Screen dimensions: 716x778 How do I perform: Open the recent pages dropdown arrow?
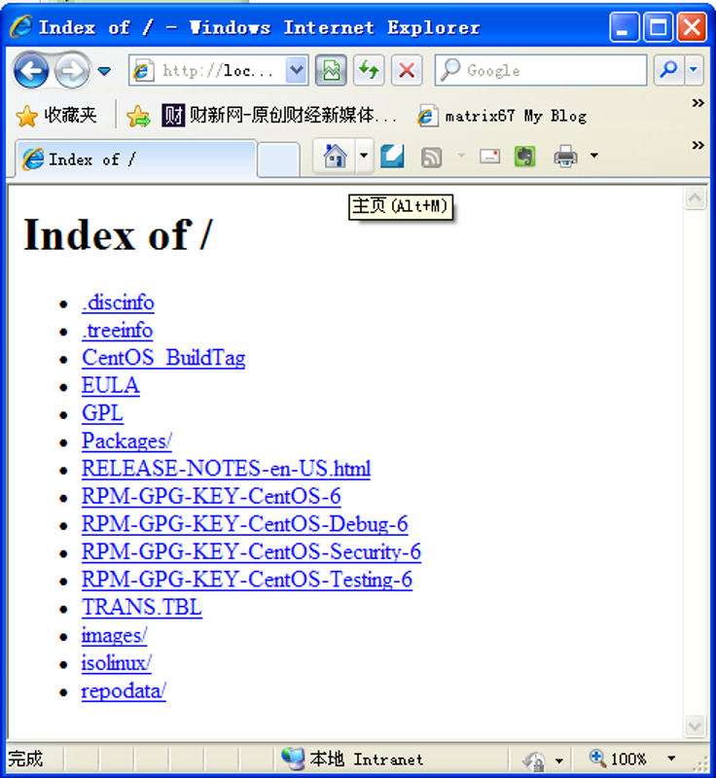click(104, 71)
